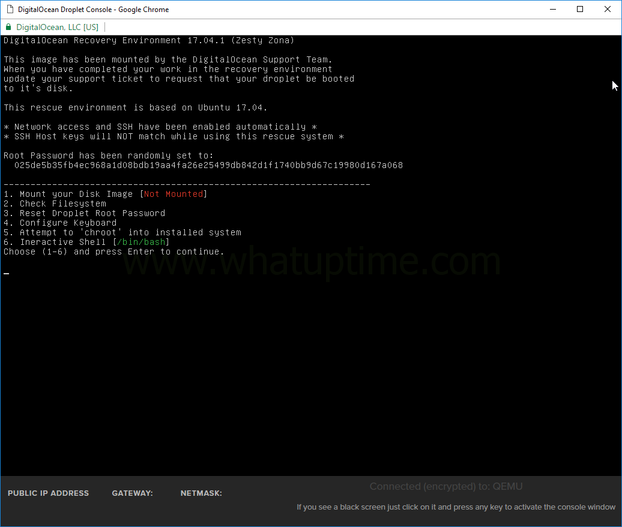Click the 'Configure Keyboard' option line

coord(60,223)
